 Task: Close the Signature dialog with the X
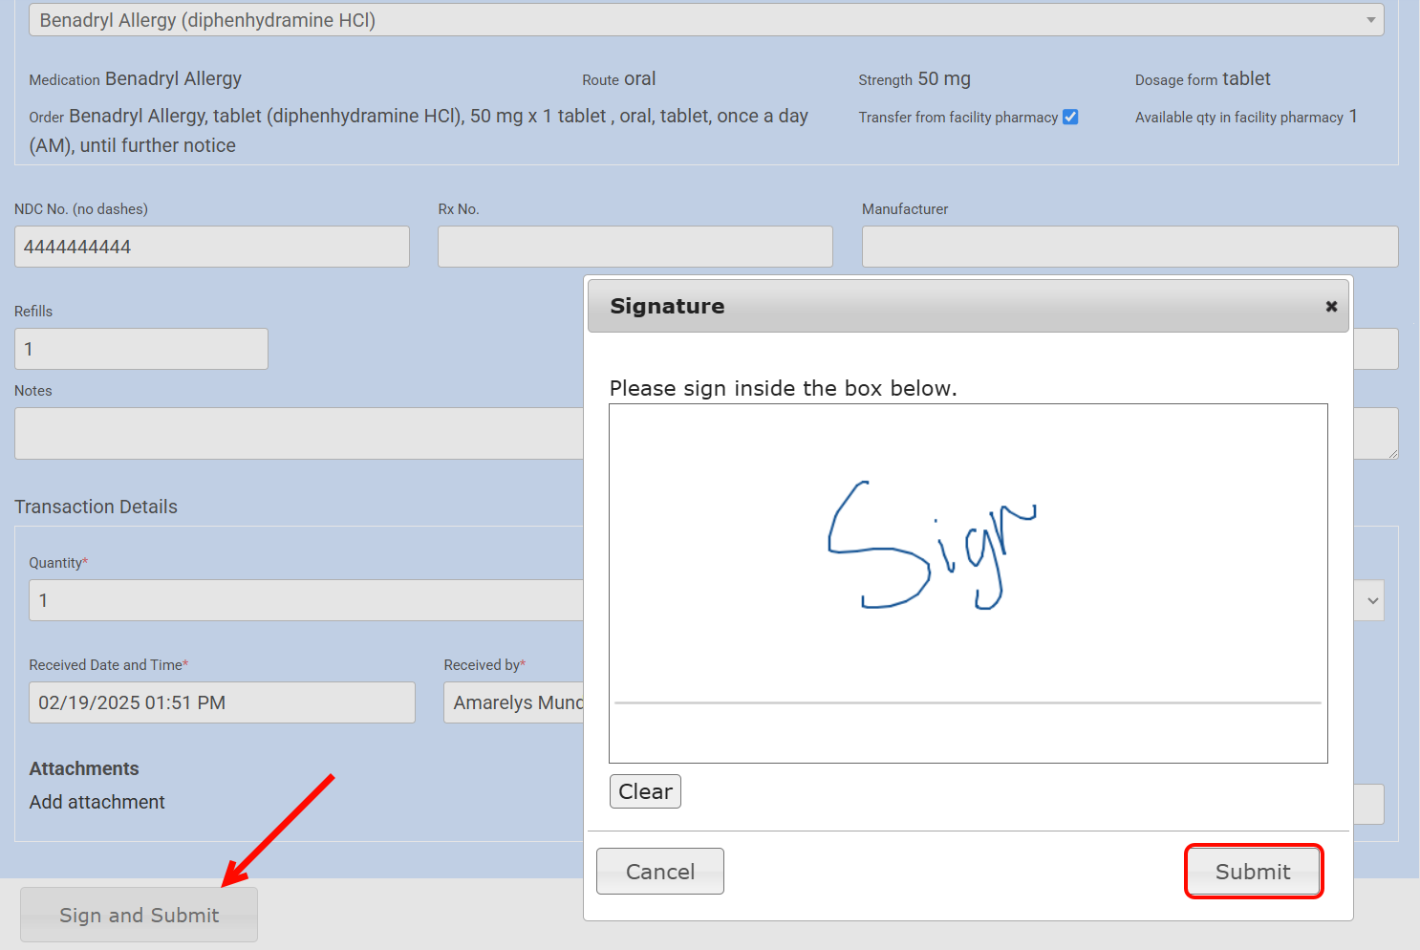(x=1330, y=307)
